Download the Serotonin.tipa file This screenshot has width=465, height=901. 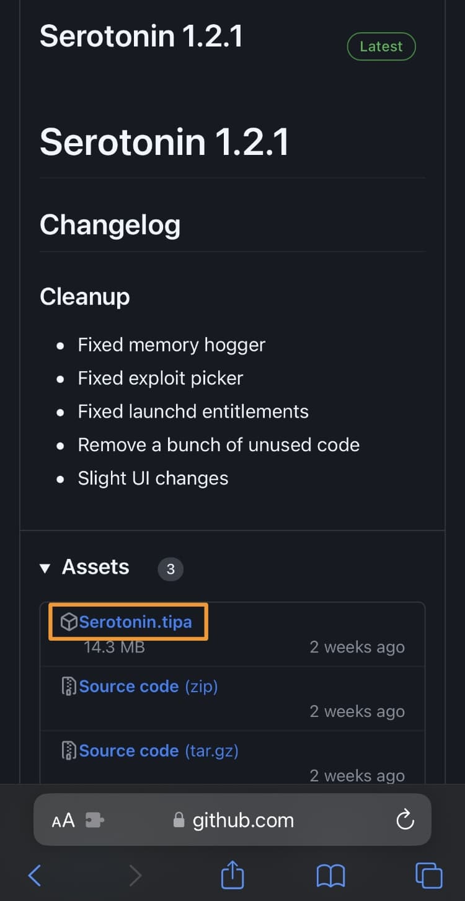[x=135, y=622]
